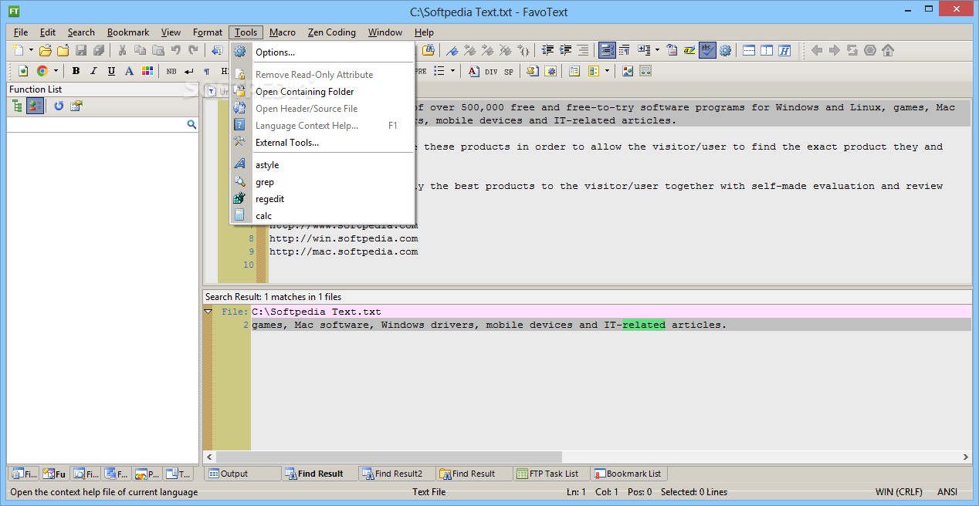Click the Cut scissors icon
Image resolution: width=979 pixels, height=506 pixels.
pyautogui.click(x=122, y=51)
